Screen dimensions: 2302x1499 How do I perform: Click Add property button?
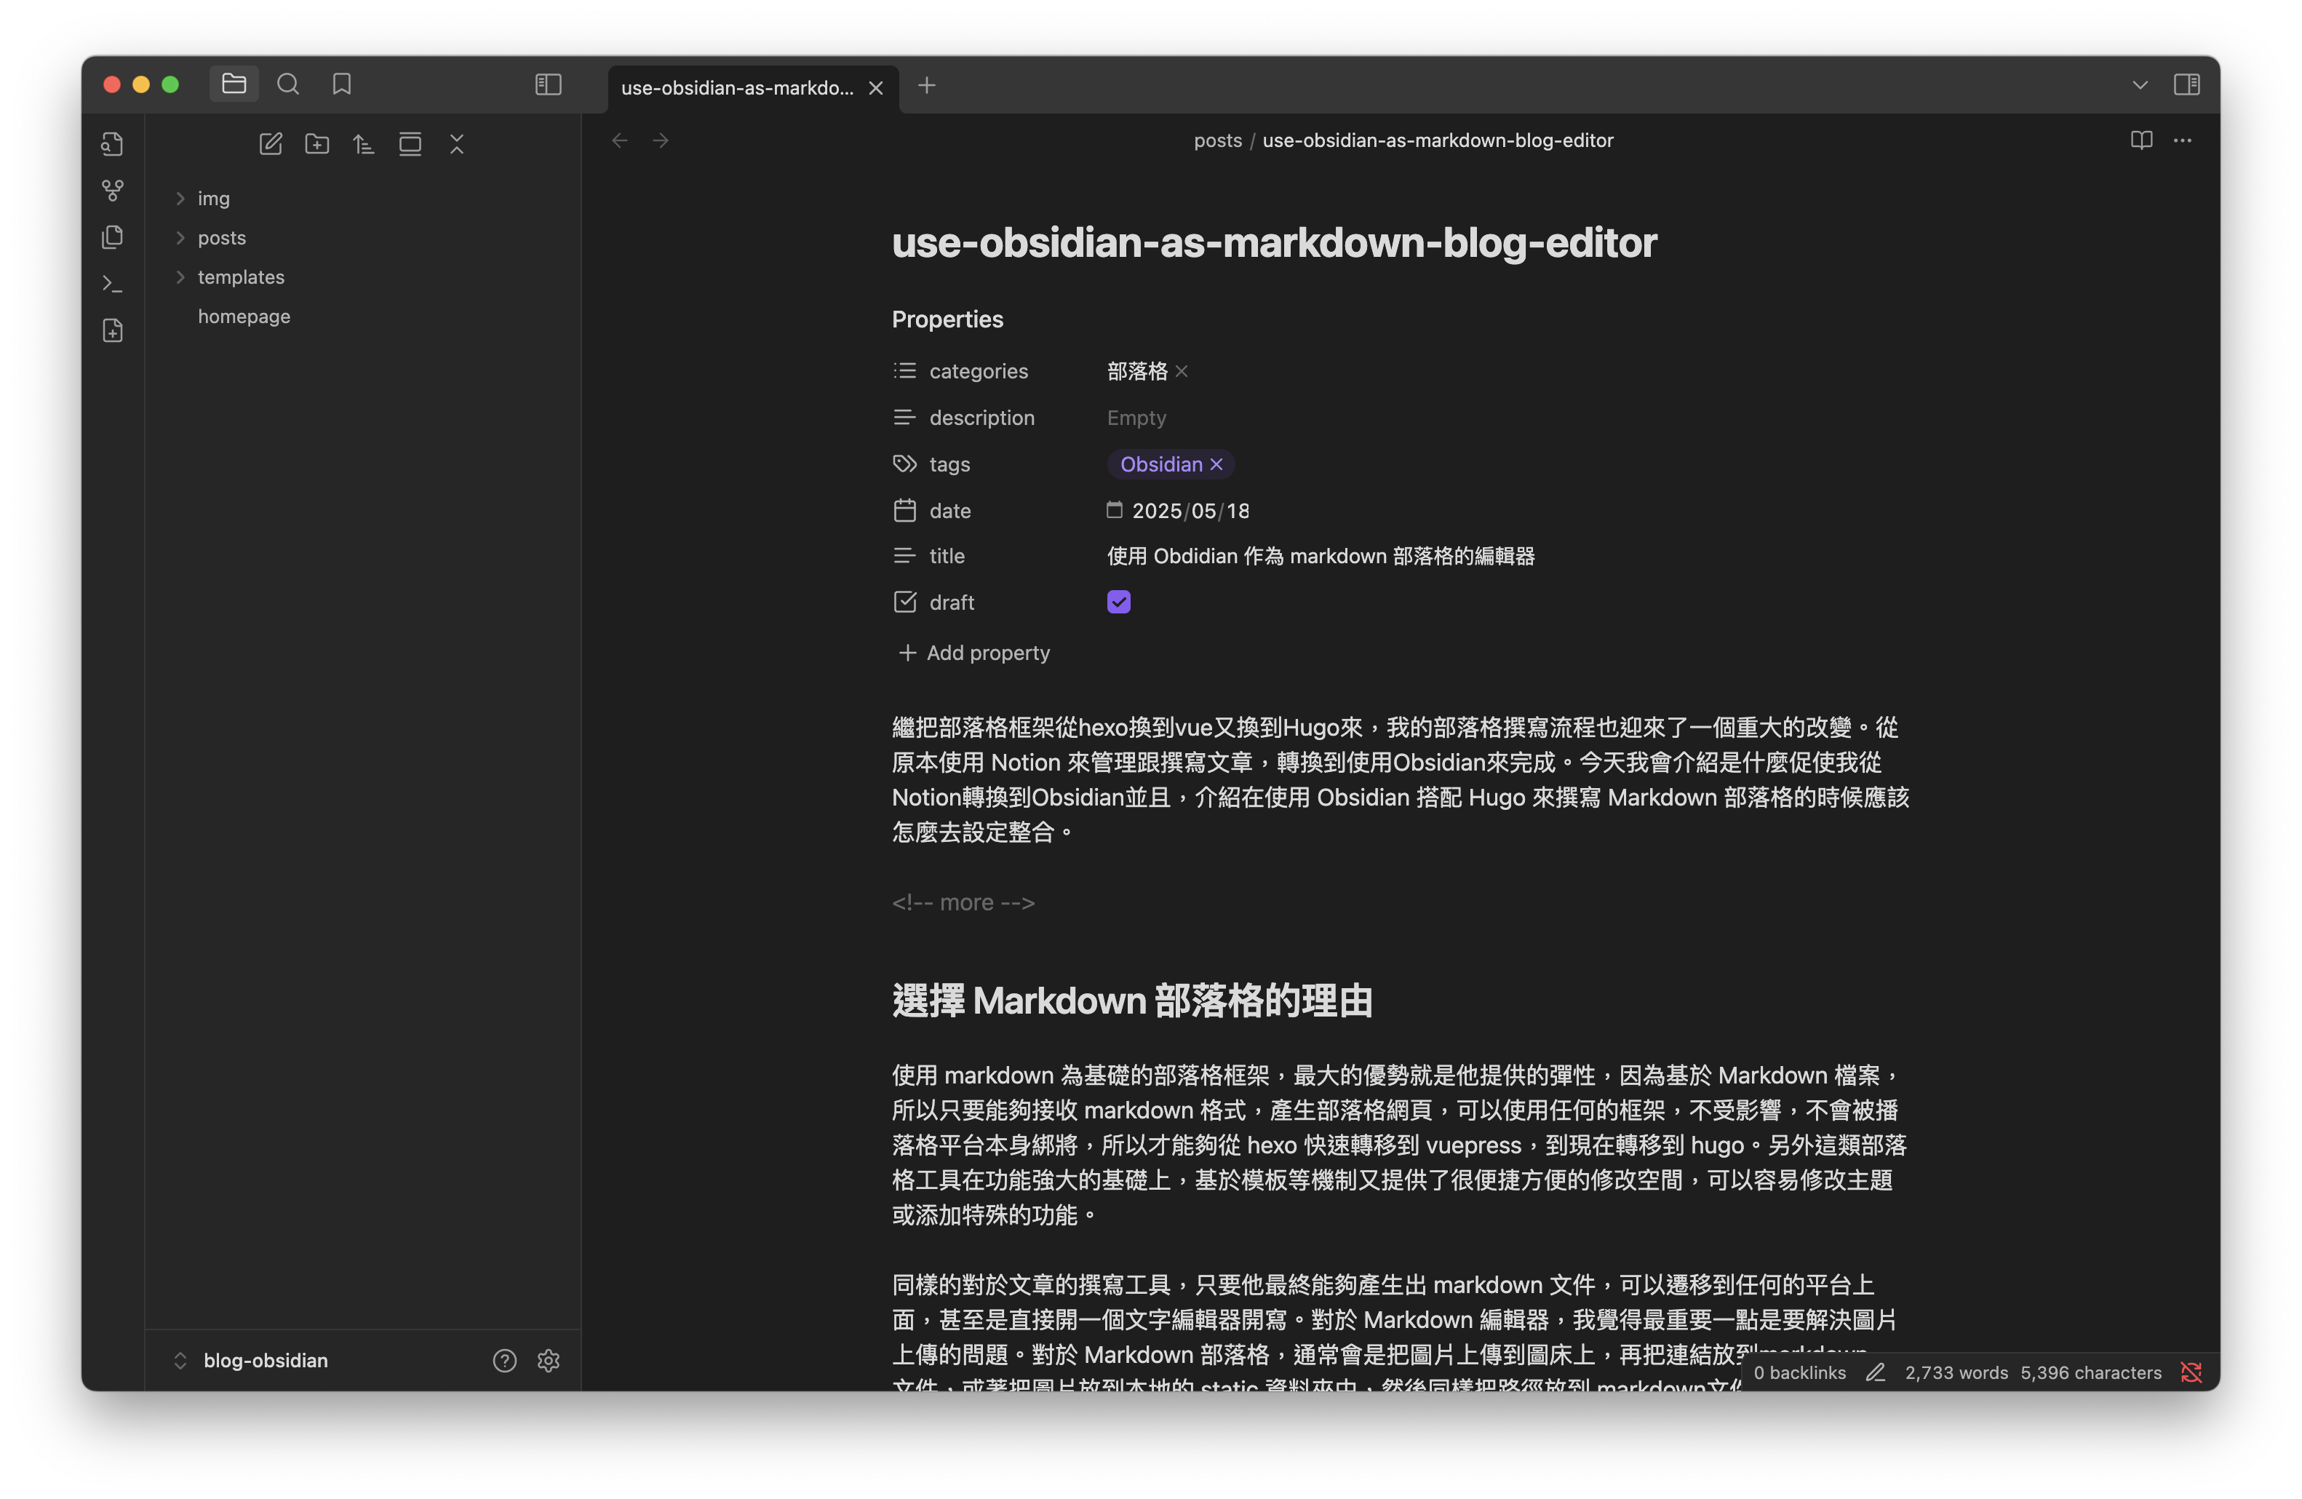coord(974,653)
